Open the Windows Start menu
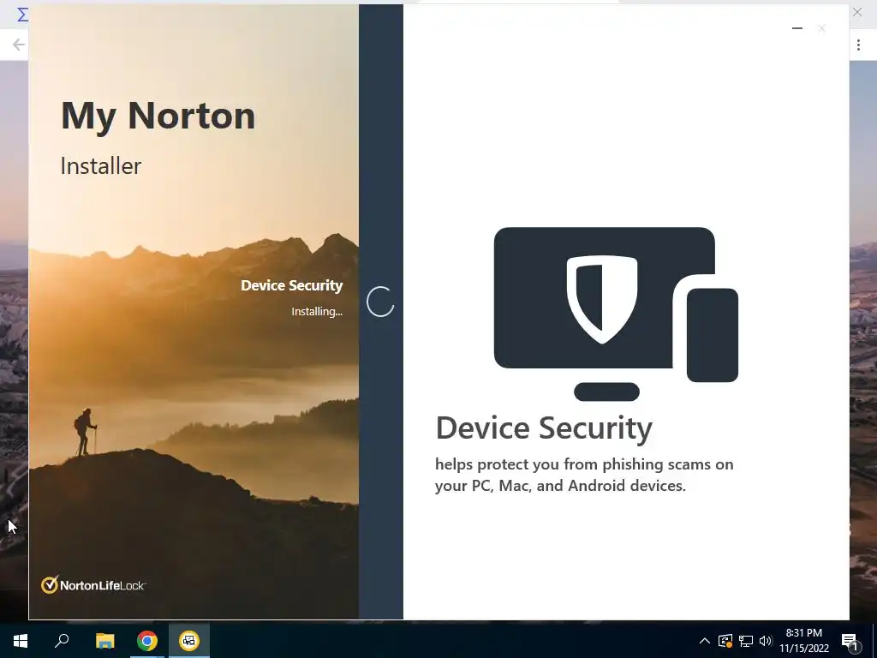Image resolution: width=877 pixels, height=658 pixels. coord(21,641)
